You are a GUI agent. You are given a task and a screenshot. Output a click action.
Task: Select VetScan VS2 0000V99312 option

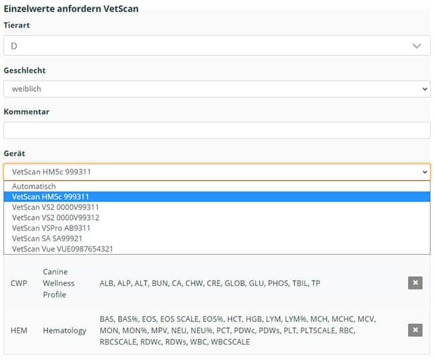coord(217,218)
